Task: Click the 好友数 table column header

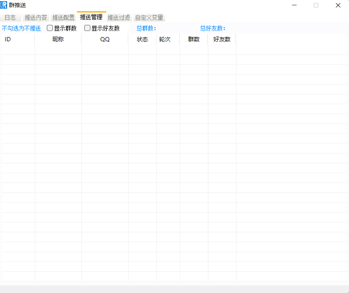Action: tap(222, 39)
